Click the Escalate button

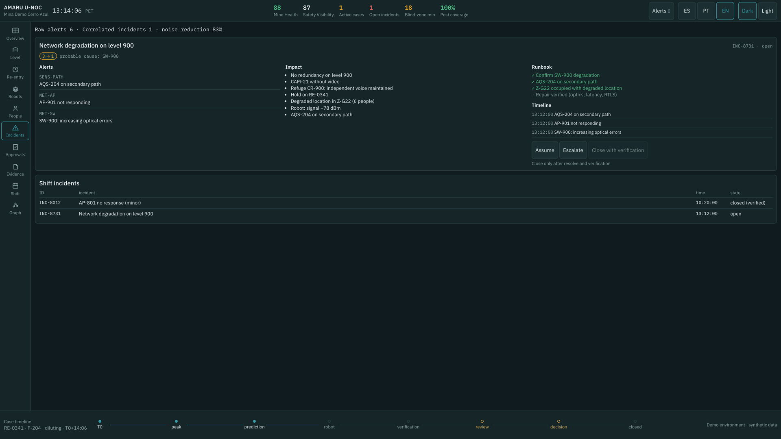(573, 150)
